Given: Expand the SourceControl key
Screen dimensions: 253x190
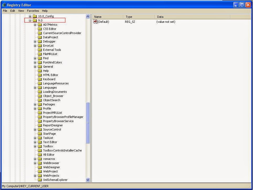Looking at the screenshot, I should (x=35, y=129).
